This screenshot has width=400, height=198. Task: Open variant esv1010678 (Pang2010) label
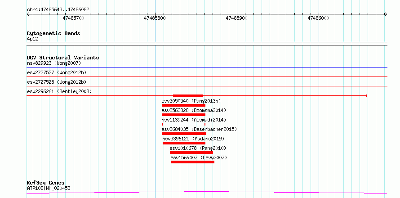click(198, 148)
